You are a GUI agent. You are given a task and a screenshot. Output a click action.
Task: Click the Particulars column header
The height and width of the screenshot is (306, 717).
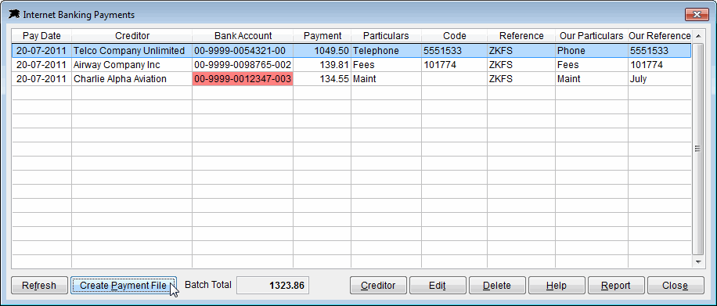point(387,36)
